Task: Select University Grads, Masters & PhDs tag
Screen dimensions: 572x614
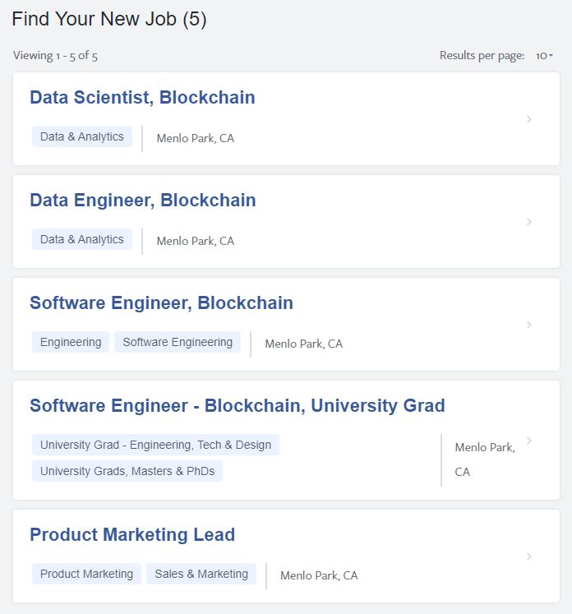Action: coord(127,471)
